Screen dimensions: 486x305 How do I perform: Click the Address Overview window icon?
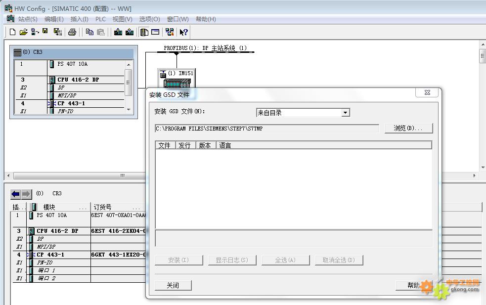[155, 32]
